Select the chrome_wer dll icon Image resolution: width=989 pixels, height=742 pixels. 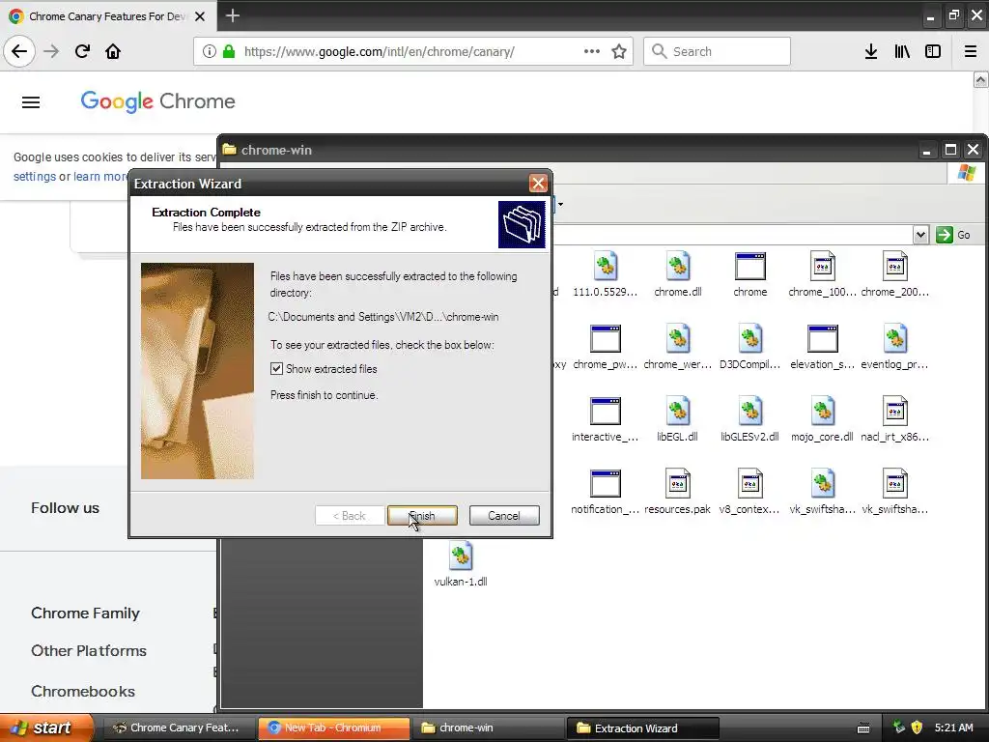point(677,339)
